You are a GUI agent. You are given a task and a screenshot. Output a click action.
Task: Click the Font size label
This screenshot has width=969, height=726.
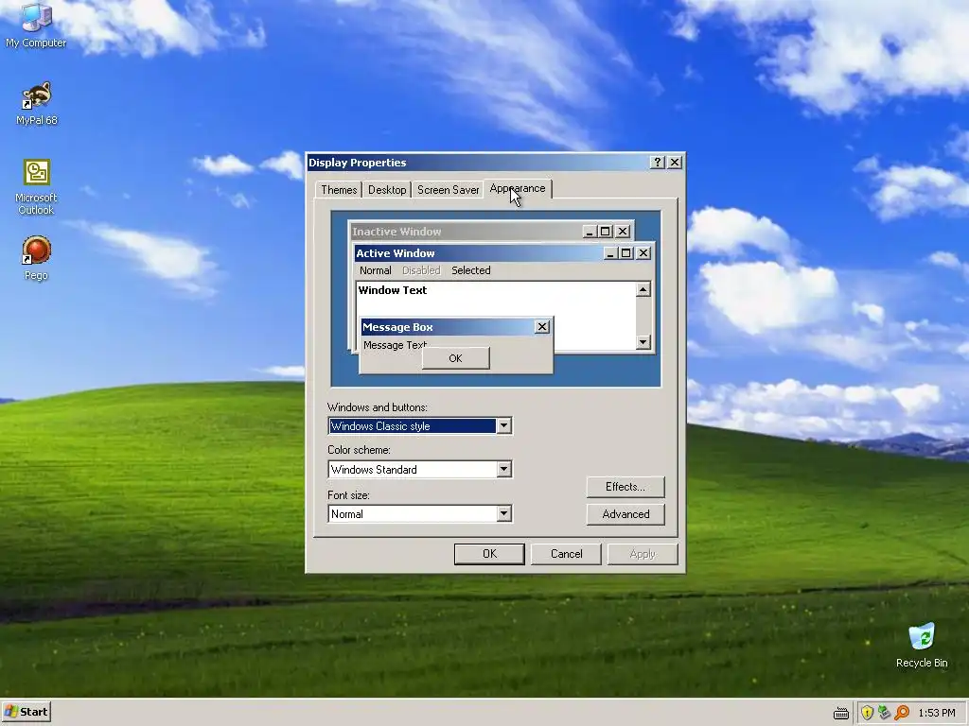click(348, 495)
